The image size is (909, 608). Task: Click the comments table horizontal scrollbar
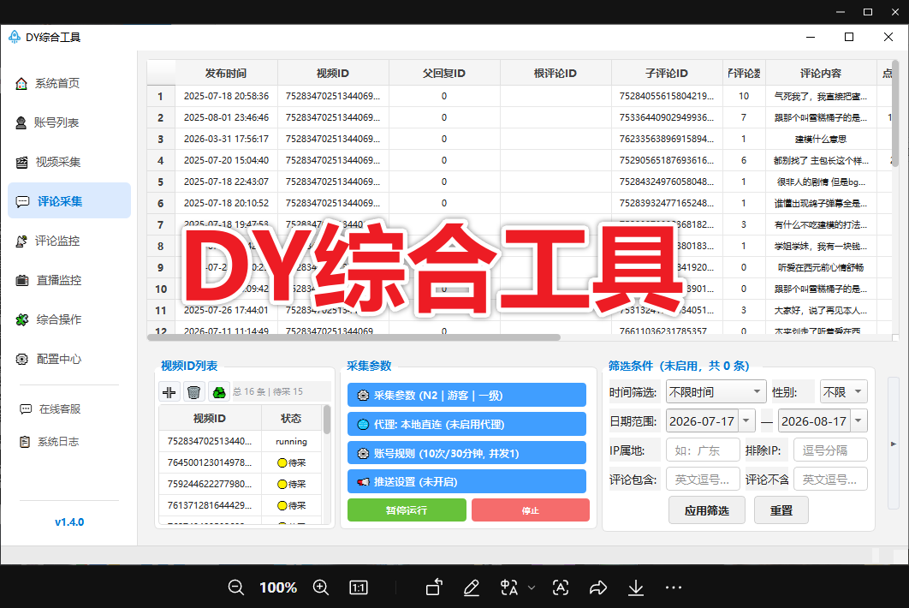point(354,337)
